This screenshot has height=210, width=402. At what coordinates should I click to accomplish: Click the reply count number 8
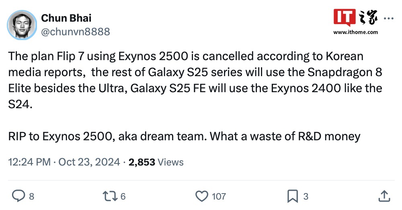pyautogui.click(x=31, y=196)
